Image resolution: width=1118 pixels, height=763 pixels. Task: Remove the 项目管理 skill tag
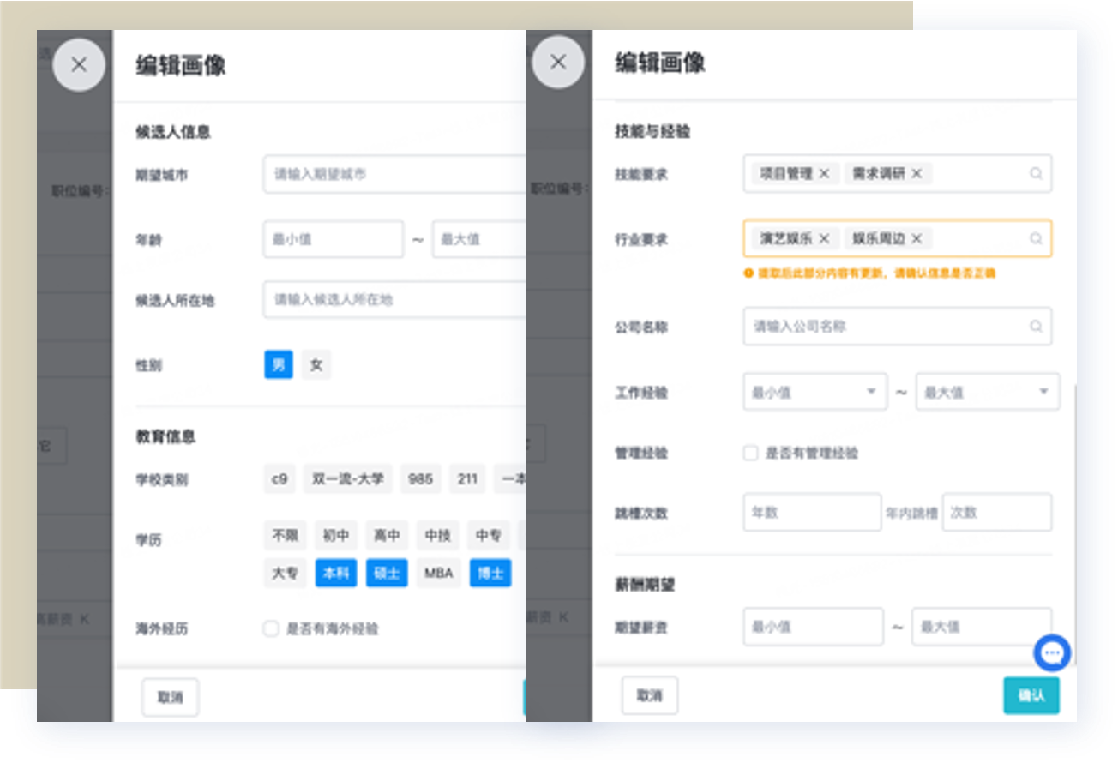(x=824, y=174)
